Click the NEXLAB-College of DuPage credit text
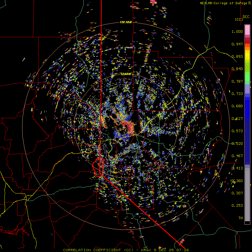The image size is (252, 252). (224, 3)
